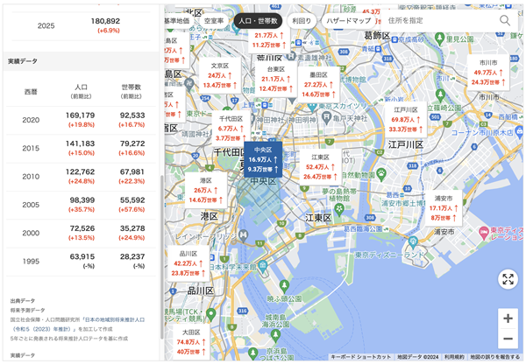This screenshot has height=364, width=526.
Task: Click the レインボーブリッジ marker icon
Action: coord(244,235)
